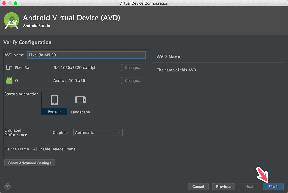Viewport: 288px width, 193px height.
Task: Click the 'Verify Configuration' heading
Action: pos(27,42)
